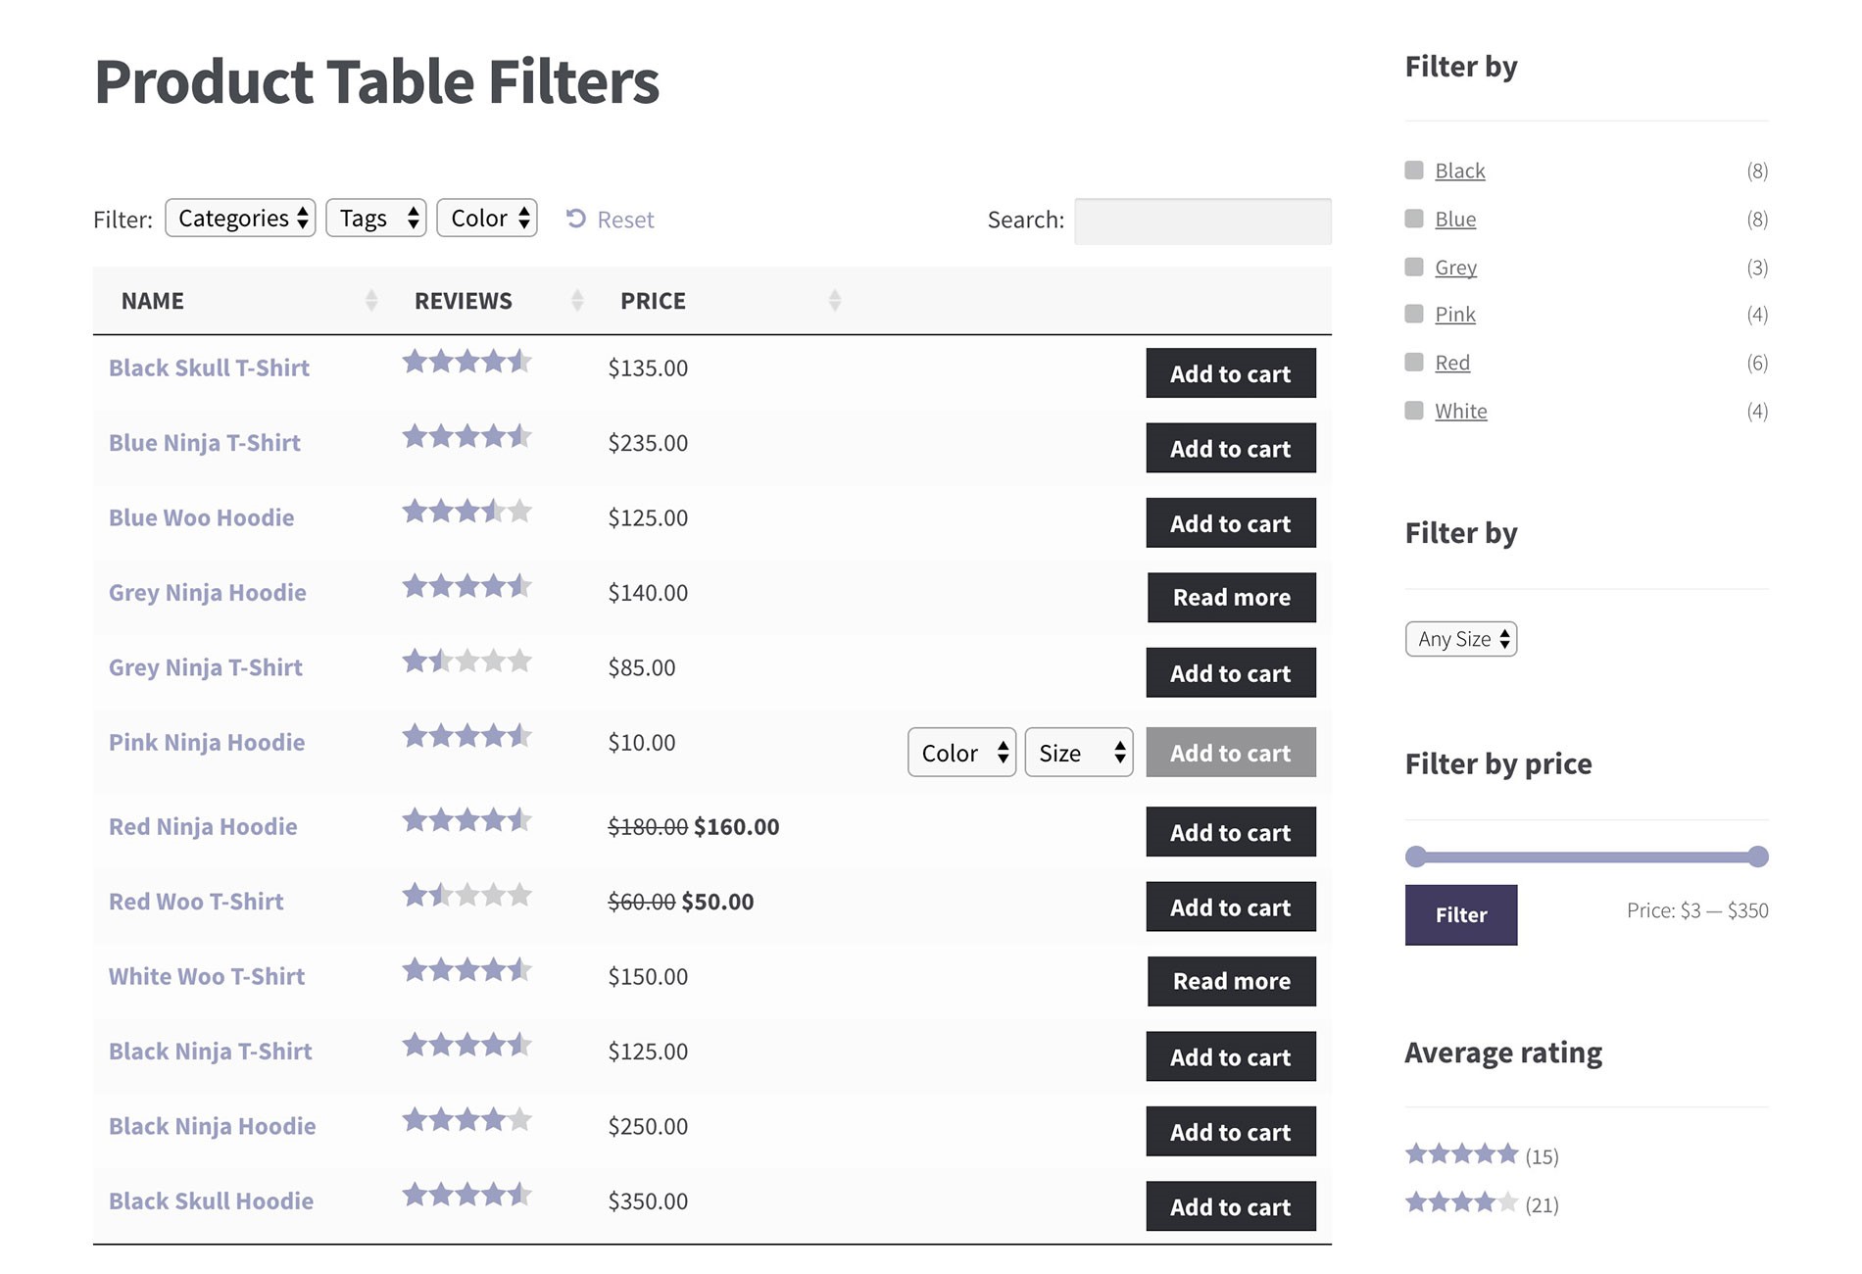
Task: Click the four-star rating under Average rating
Action: (1461, 1203)
